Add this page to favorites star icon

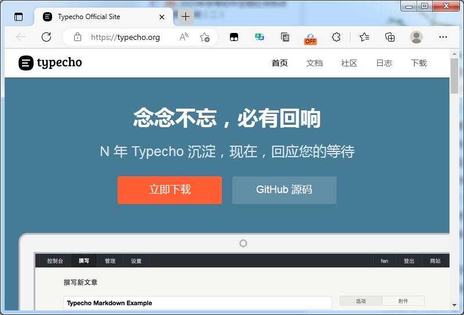[204, 37]
